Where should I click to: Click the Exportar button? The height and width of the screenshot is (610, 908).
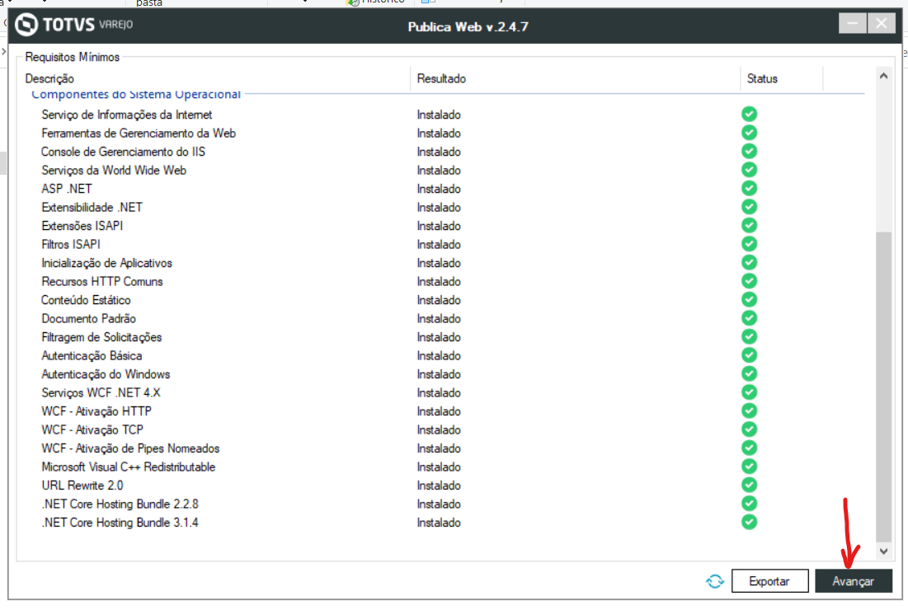pyautogui.click(x=769, y=581)
